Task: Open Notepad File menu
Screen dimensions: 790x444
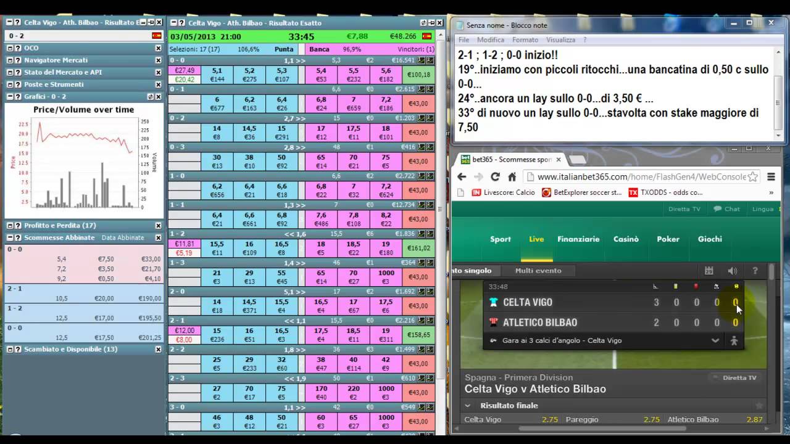Action: (x=464, y=39)
